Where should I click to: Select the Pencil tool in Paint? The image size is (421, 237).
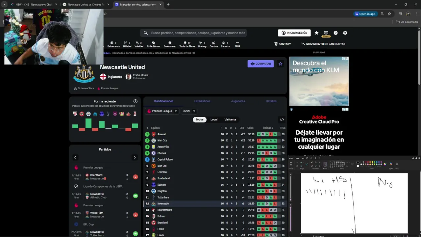(312, 162)
